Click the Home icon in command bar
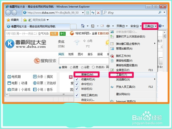172x129 pixels. coord(83,26)
